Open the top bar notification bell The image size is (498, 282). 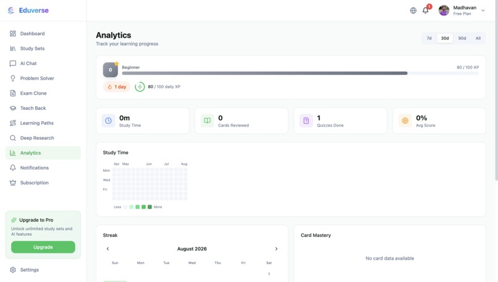[x=426, y=11]
